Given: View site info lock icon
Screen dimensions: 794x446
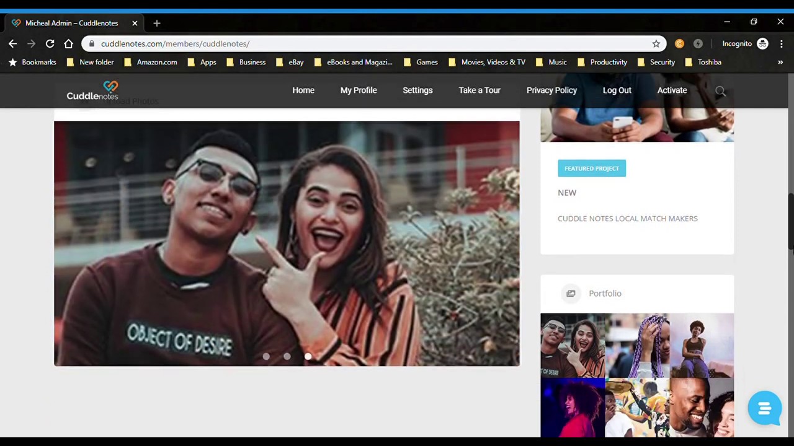Looking at the screenshot, I should [x=92, y=43].
